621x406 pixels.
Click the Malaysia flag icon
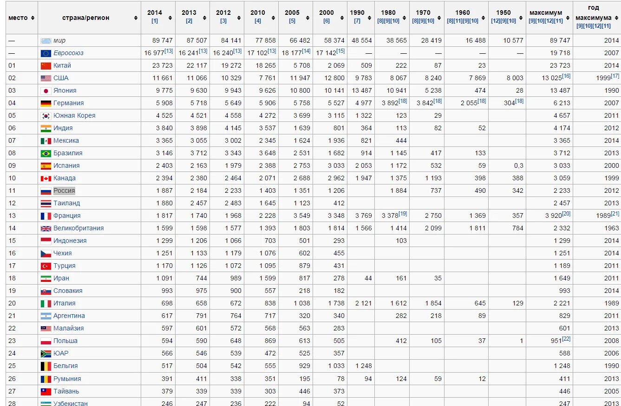(x=46, y=329)
